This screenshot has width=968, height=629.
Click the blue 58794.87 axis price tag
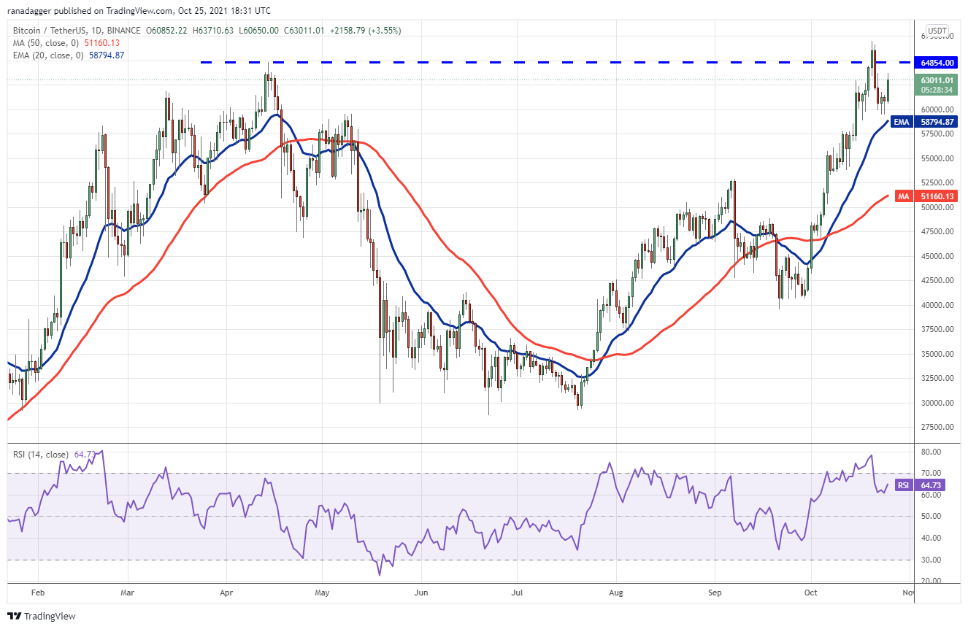[937, 122]
